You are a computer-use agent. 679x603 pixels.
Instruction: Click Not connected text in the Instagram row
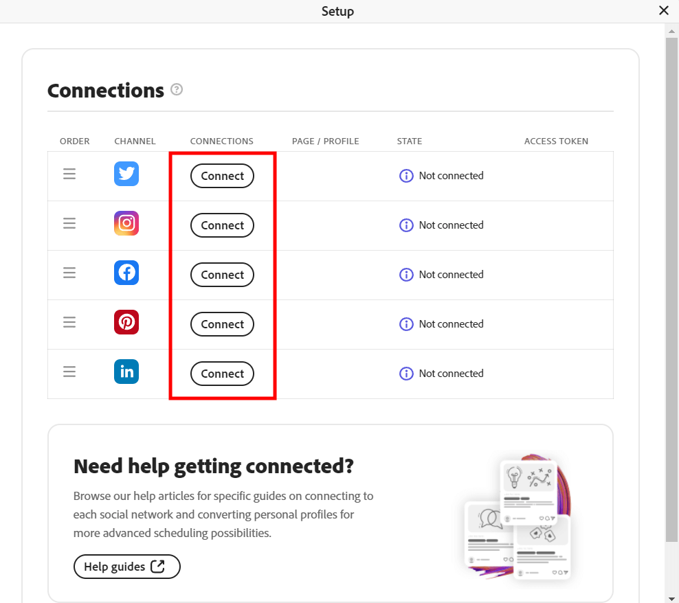pyautogui.click(x=452, y=225)
